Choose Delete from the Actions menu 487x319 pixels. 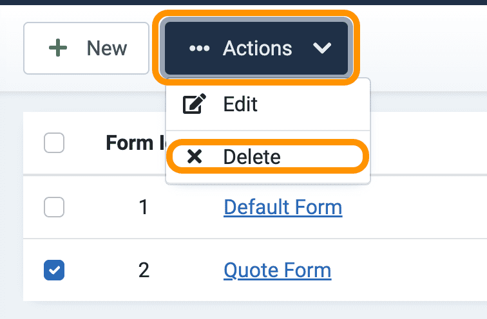point(268,156)
